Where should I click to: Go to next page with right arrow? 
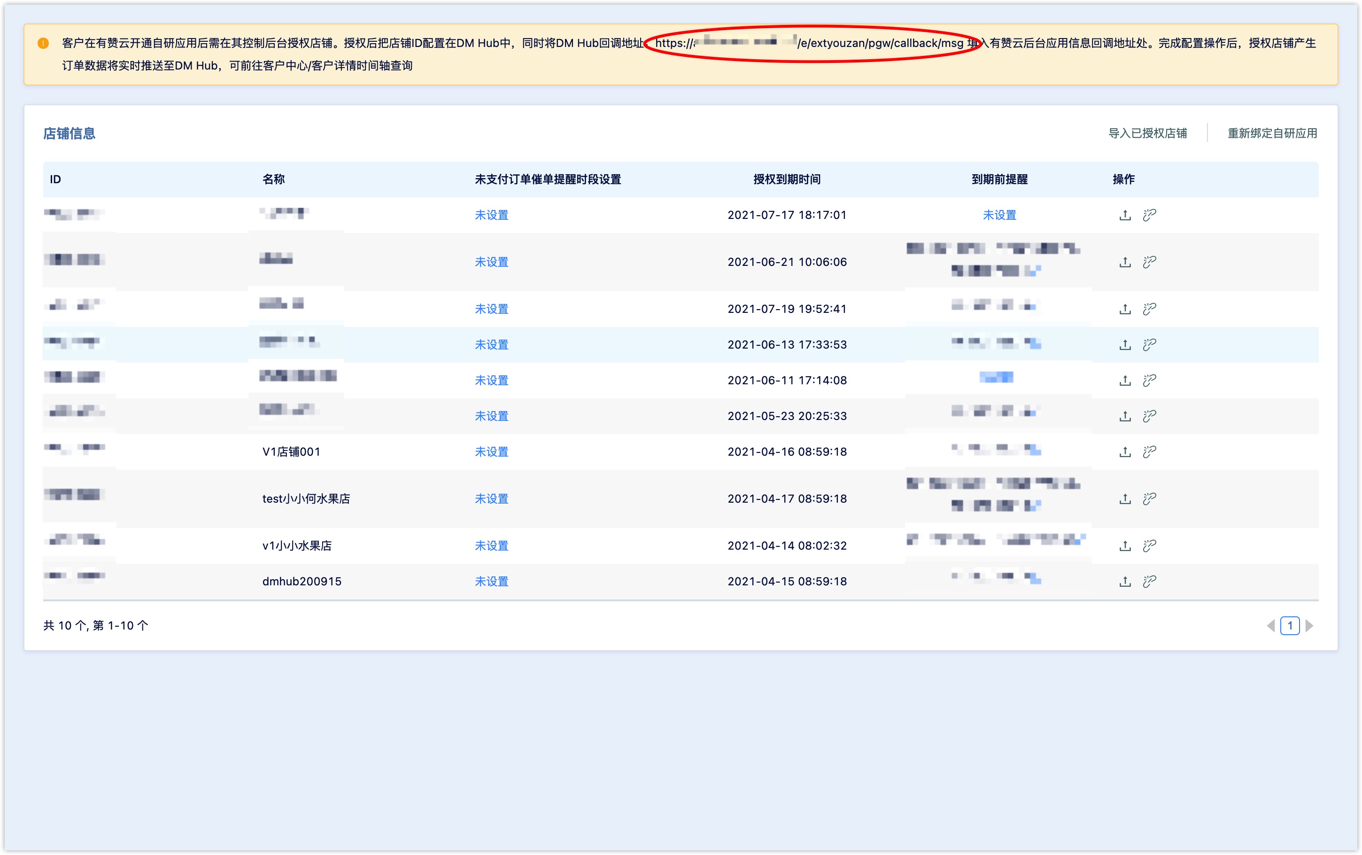click(1309, 625)
